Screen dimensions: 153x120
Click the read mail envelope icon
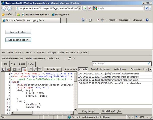[x=98, y=20]
